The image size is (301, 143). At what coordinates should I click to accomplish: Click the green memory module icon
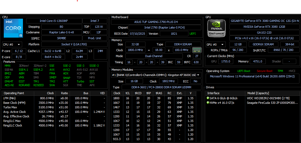[197, 50]
